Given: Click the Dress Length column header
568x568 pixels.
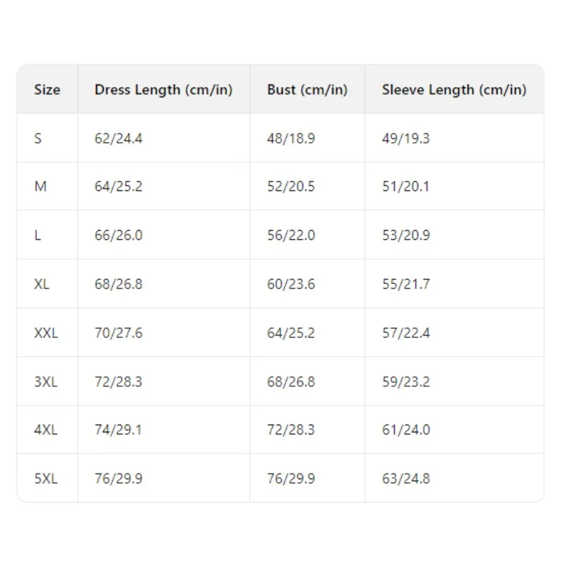Looking at the screenshot, I should tap(163, 89).
